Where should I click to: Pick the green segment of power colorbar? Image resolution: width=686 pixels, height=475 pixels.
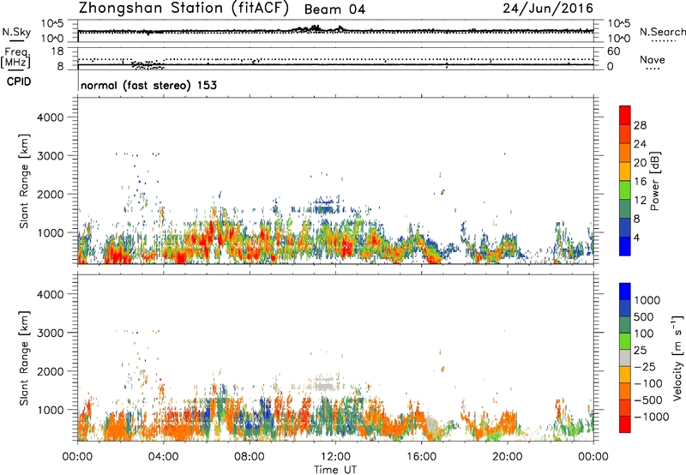tap(625, 189)
